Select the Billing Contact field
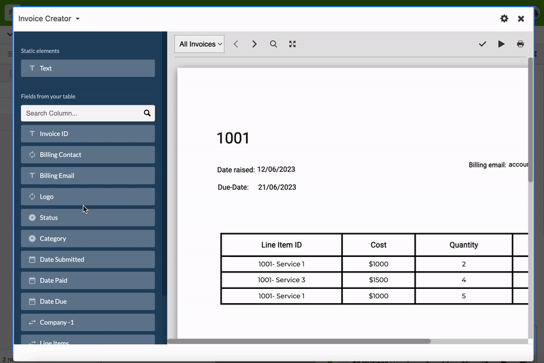This screenshot has width=544, height=363. point(88,154)
